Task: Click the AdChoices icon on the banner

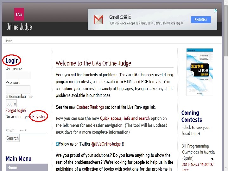Action: point(216,10)
